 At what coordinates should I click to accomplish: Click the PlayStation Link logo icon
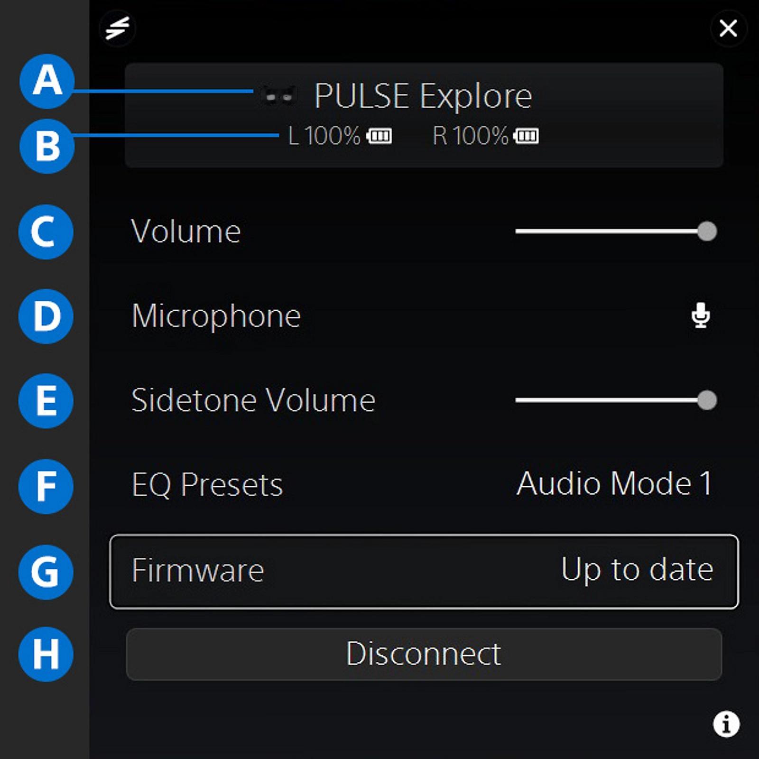[x=117, y=28]
